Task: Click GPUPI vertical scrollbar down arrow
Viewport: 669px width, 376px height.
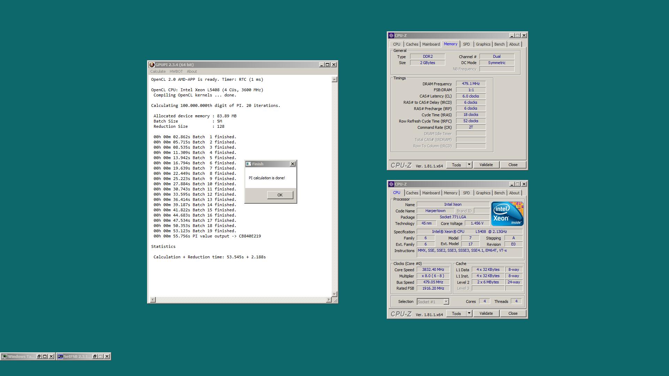Action: [x=334, y=294]
